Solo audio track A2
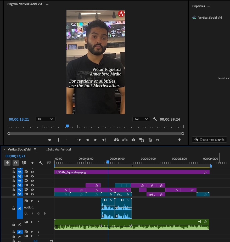This screenshot has height=242, width=230. (x=38, y=222)
